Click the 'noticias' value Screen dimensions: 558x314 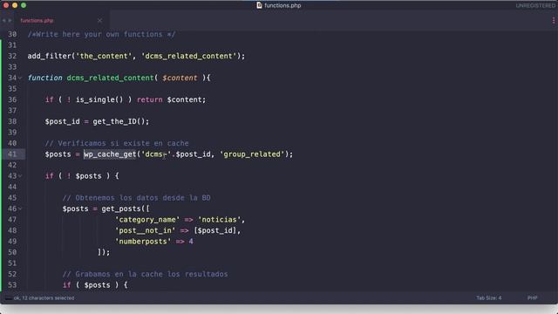pyautogui.click(x=219, y=220)
